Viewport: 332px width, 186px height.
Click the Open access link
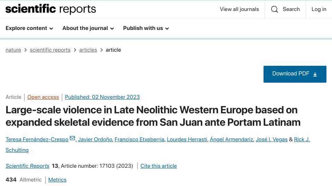coord(43,97)
